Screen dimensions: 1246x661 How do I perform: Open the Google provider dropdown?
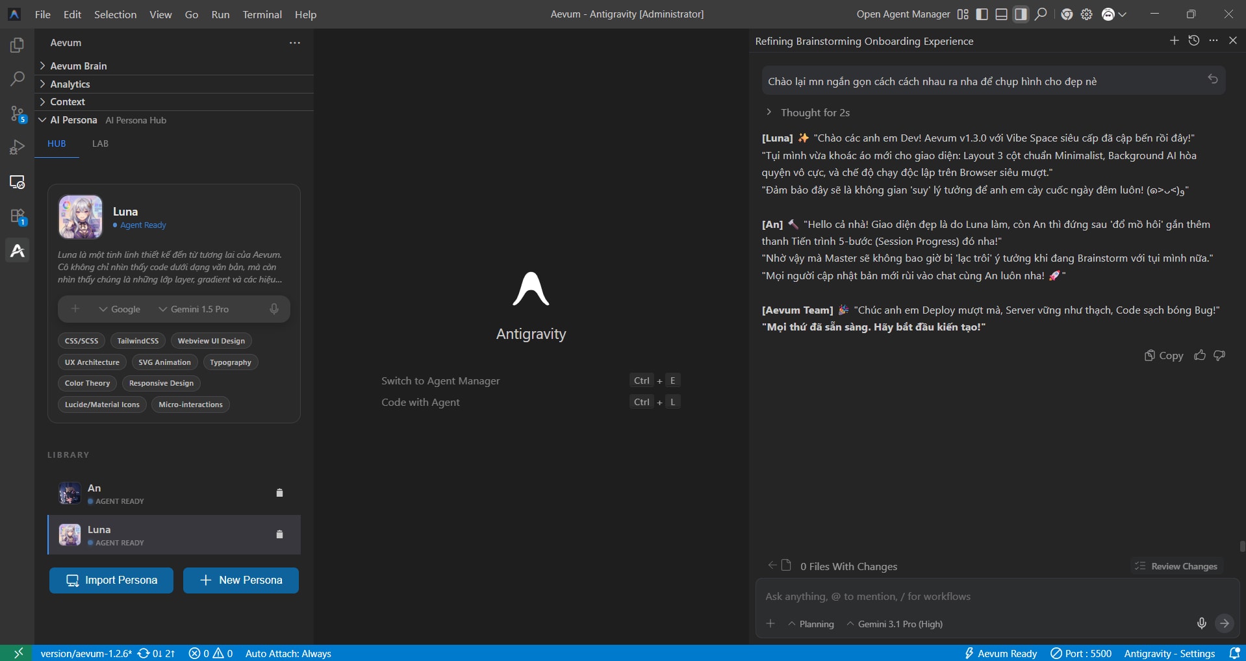(x=120, y=309)
